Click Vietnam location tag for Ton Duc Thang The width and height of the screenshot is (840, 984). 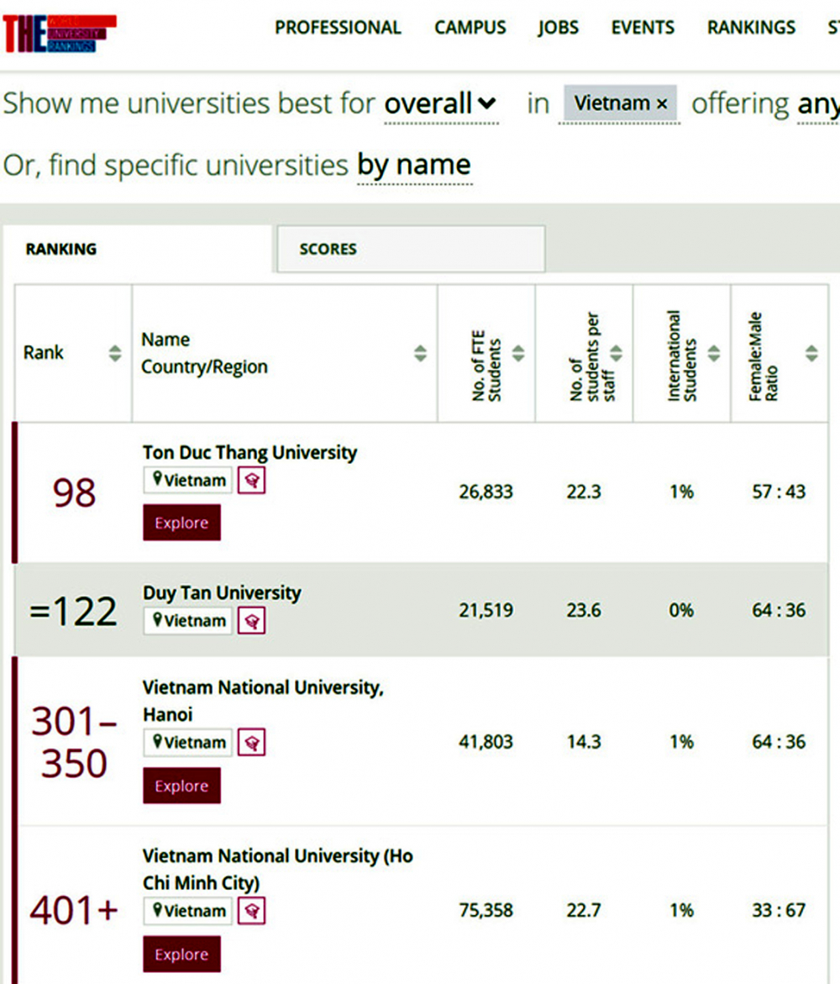pyautogui.click(x=188, y=480)
